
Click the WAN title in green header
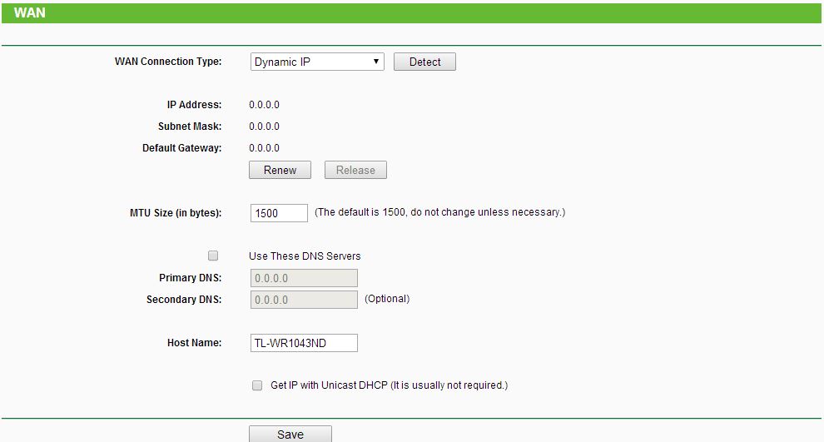[x=29, y=12]
